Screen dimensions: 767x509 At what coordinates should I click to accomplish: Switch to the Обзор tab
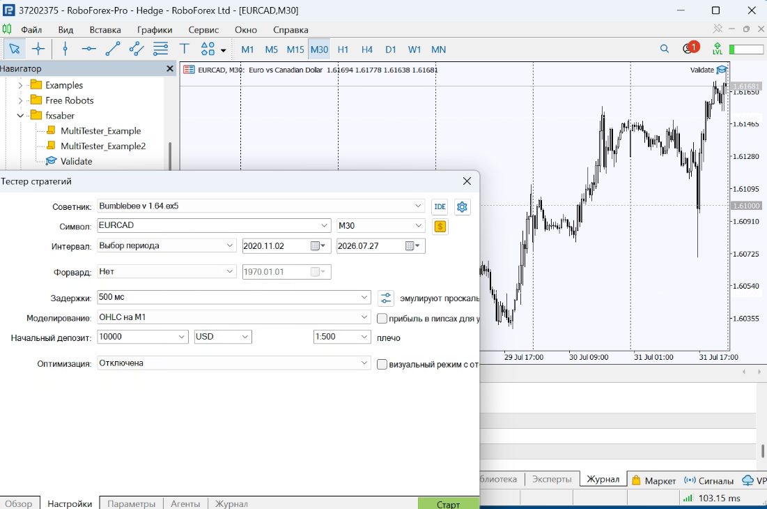tap(19, 503)
